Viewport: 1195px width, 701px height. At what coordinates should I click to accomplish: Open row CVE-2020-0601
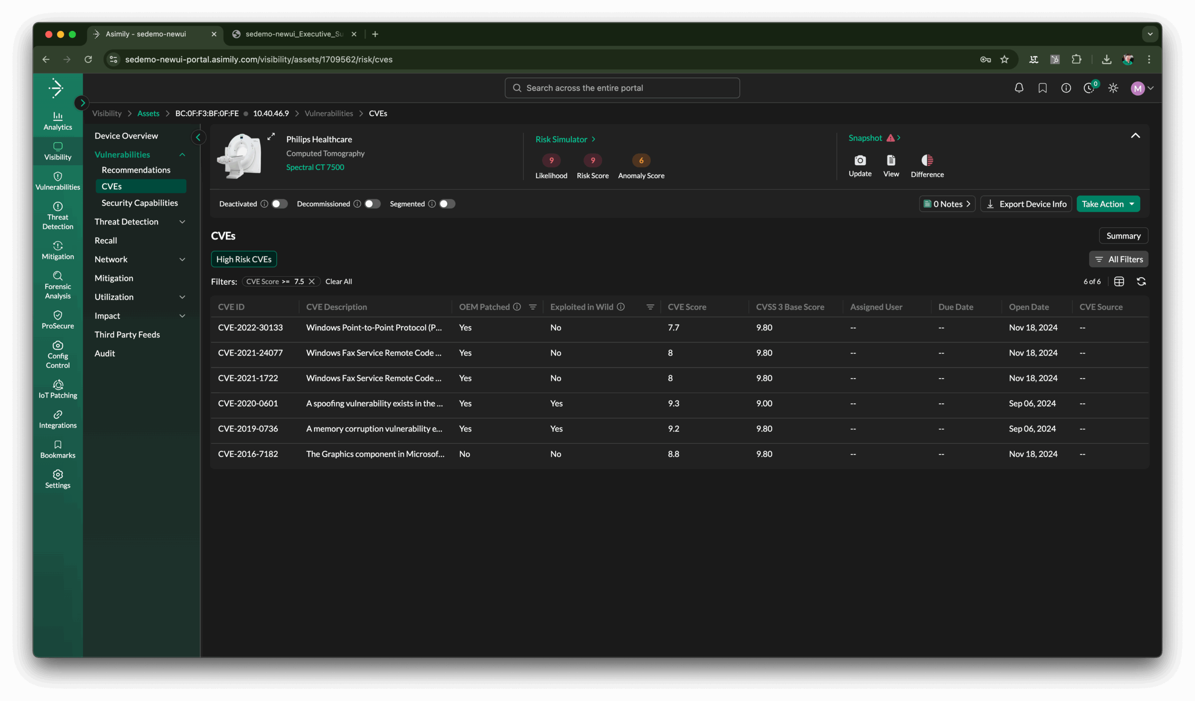(680, 404)
